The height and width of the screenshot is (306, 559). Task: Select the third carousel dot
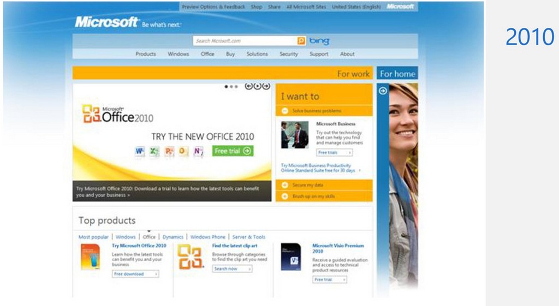pyautogui.click(x=236, y=87)
